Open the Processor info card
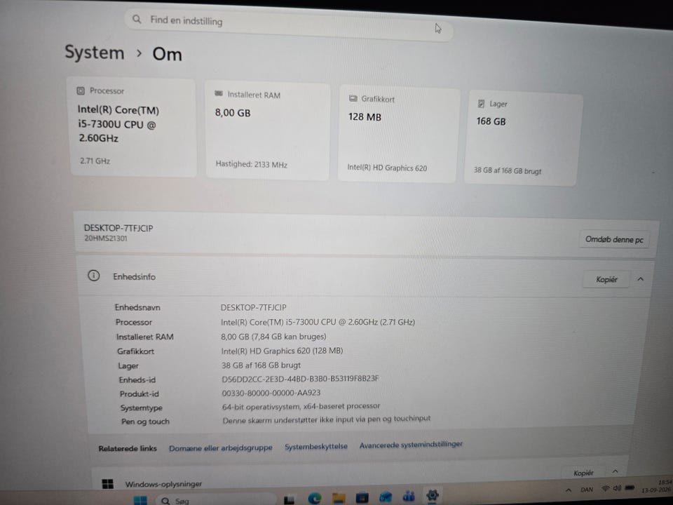This screenshot has height=505, width=673. point(133,128)
